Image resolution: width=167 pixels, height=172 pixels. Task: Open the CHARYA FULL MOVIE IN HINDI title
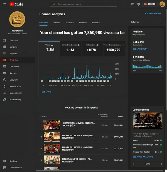tap(79, 124)
